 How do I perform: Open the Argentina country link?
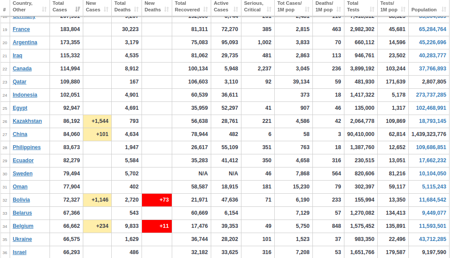coord(25,42)
